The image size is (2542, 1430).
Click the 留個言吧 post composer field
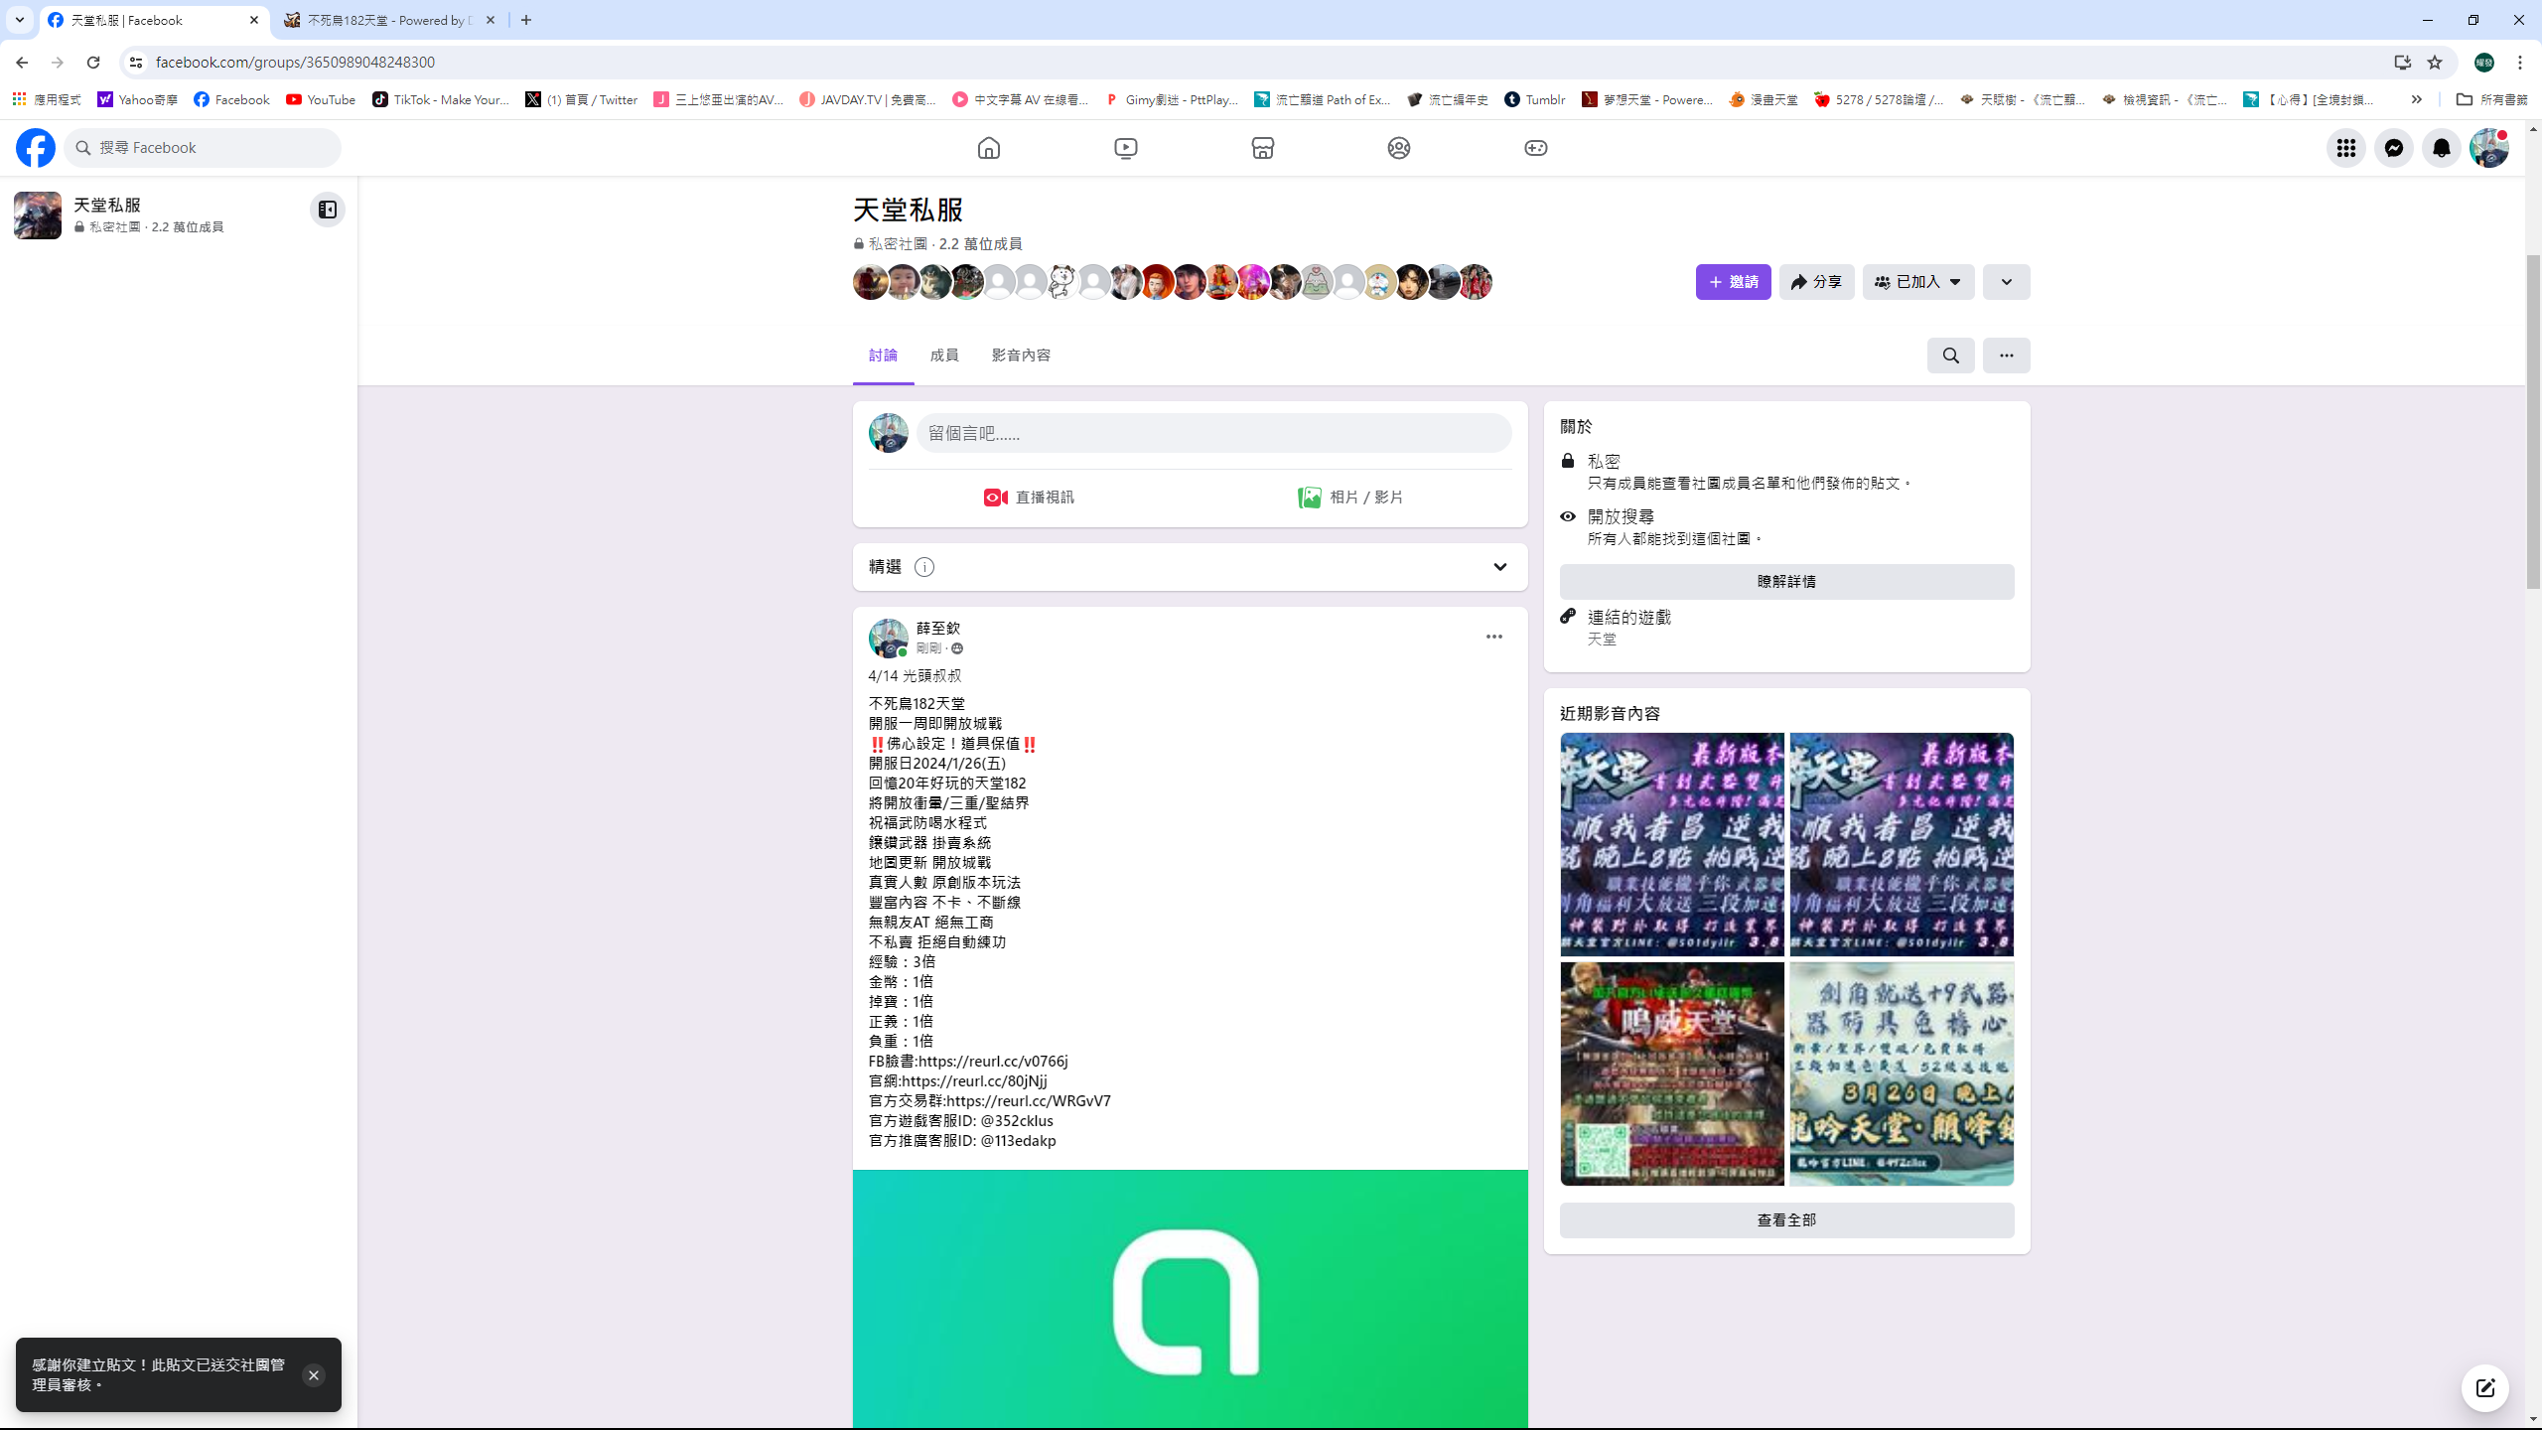[1213, 433]
